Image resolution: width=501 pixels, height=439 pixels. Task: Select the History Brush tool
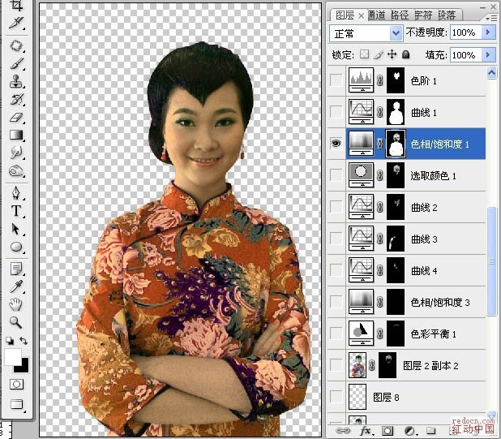pos(16,100)
